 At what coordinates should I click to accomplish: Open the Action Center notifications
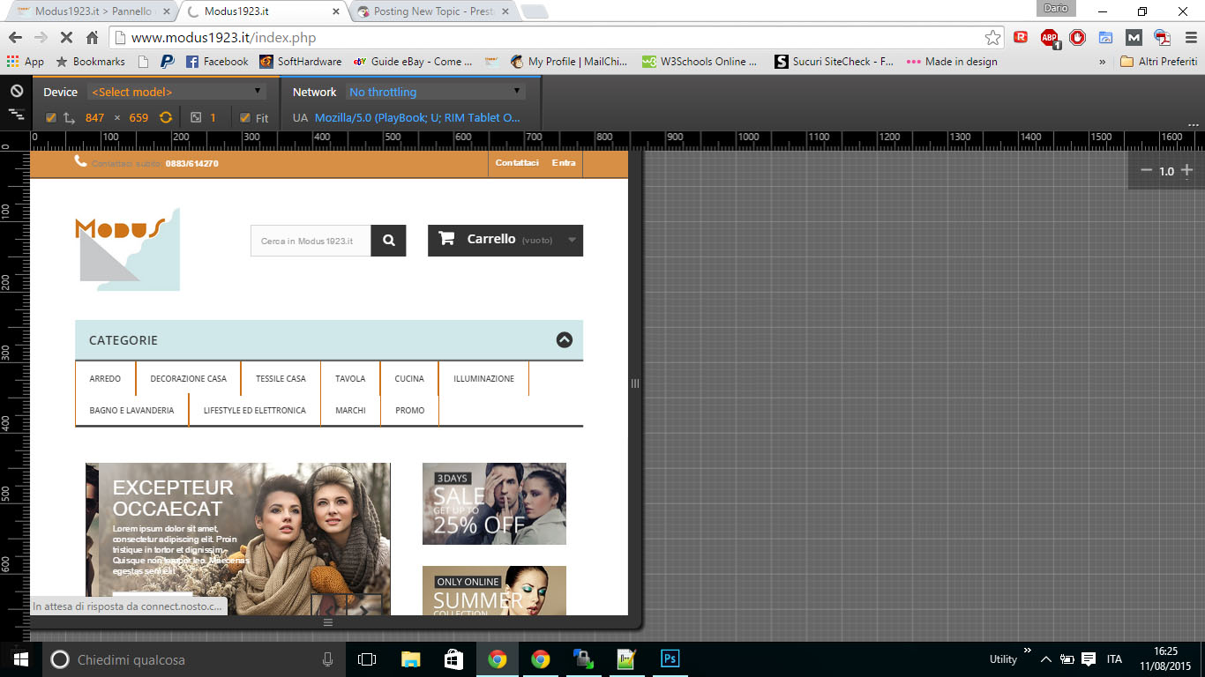[1089, 659]
